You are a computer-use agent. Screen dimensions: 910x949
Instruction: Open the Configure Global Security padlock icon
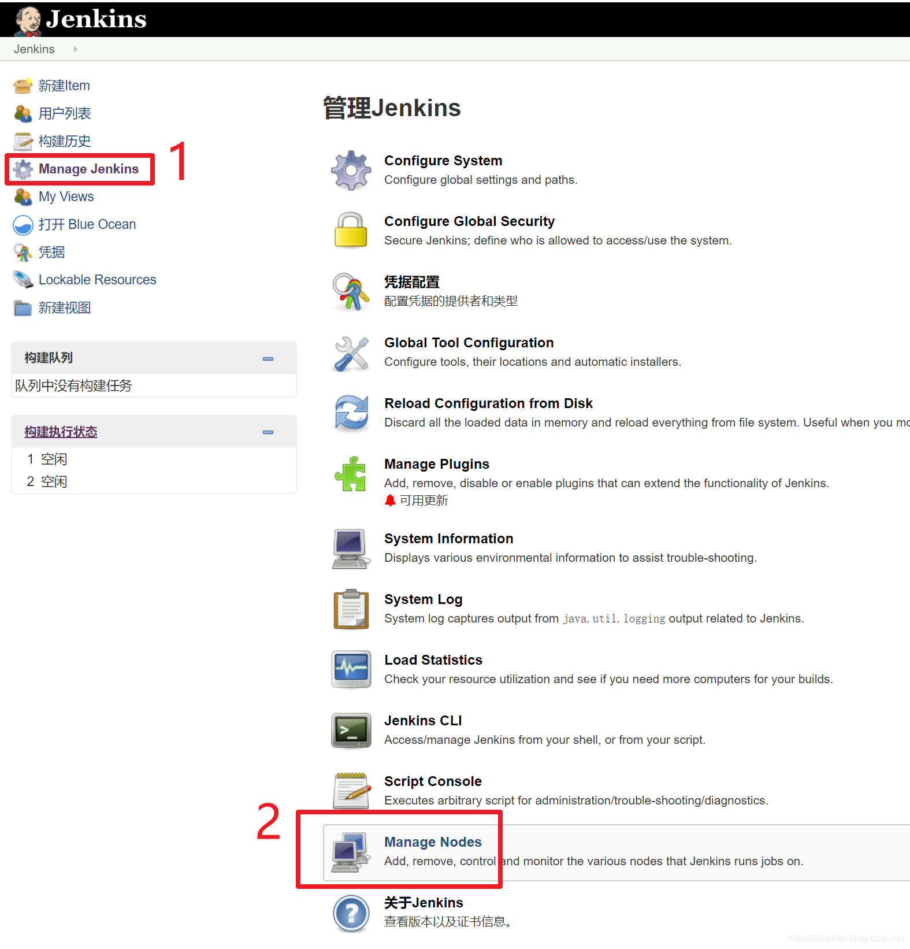point(351,230)
